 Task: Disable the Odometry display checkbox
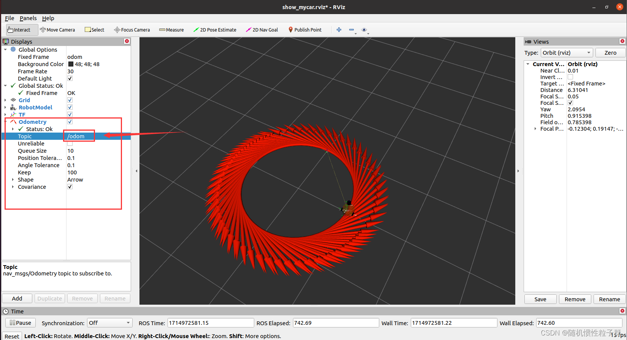coord(70,122)
